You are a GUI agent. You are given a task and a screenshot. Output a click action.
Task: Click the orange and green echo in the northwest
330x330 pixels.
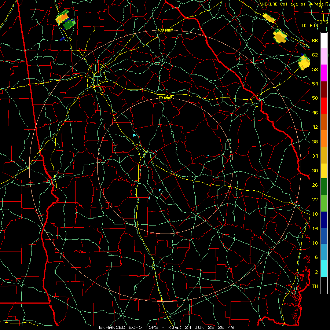pyautogui.click(x=65, y=19)
